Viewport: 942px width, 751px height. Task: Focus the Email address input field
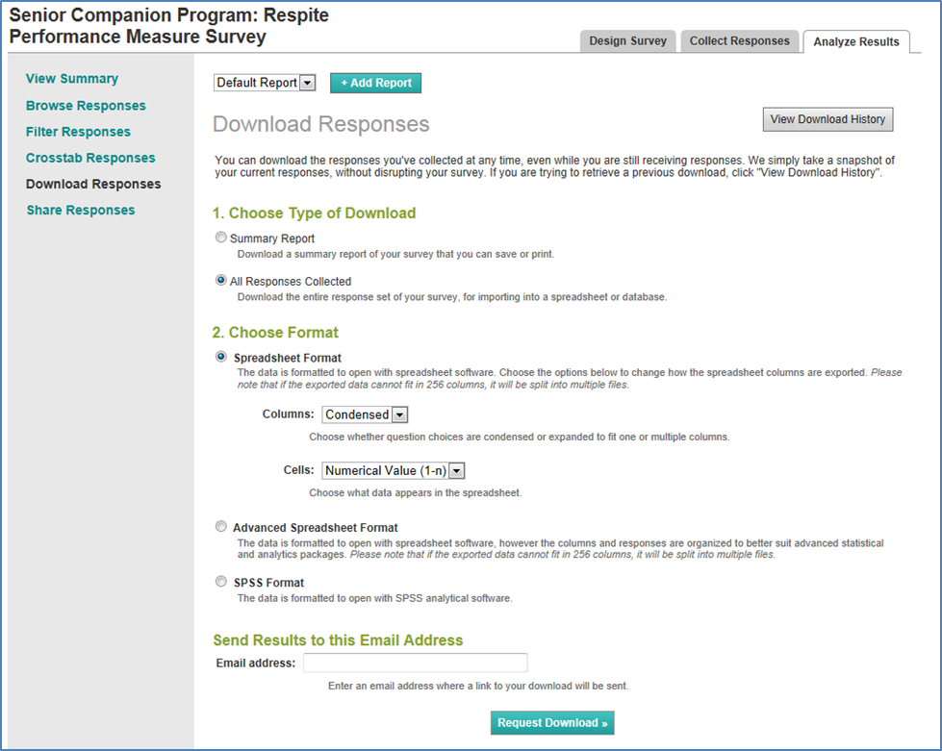[415, 663]
